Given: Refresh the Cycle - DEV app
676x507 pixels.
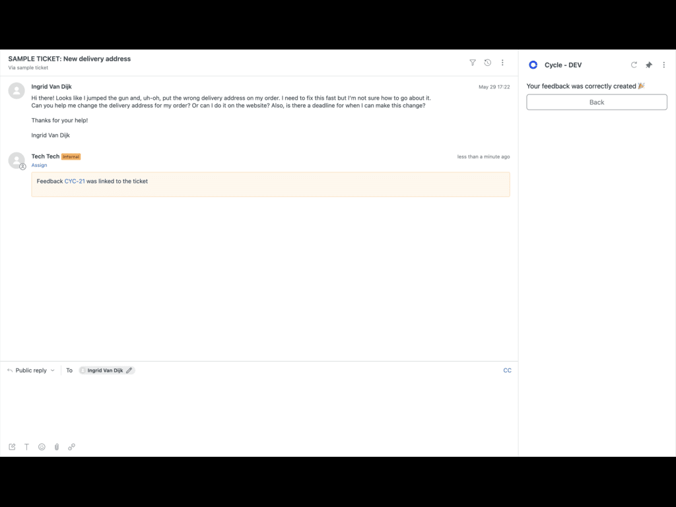Looking at the screenshot, I should pos(634,65).
